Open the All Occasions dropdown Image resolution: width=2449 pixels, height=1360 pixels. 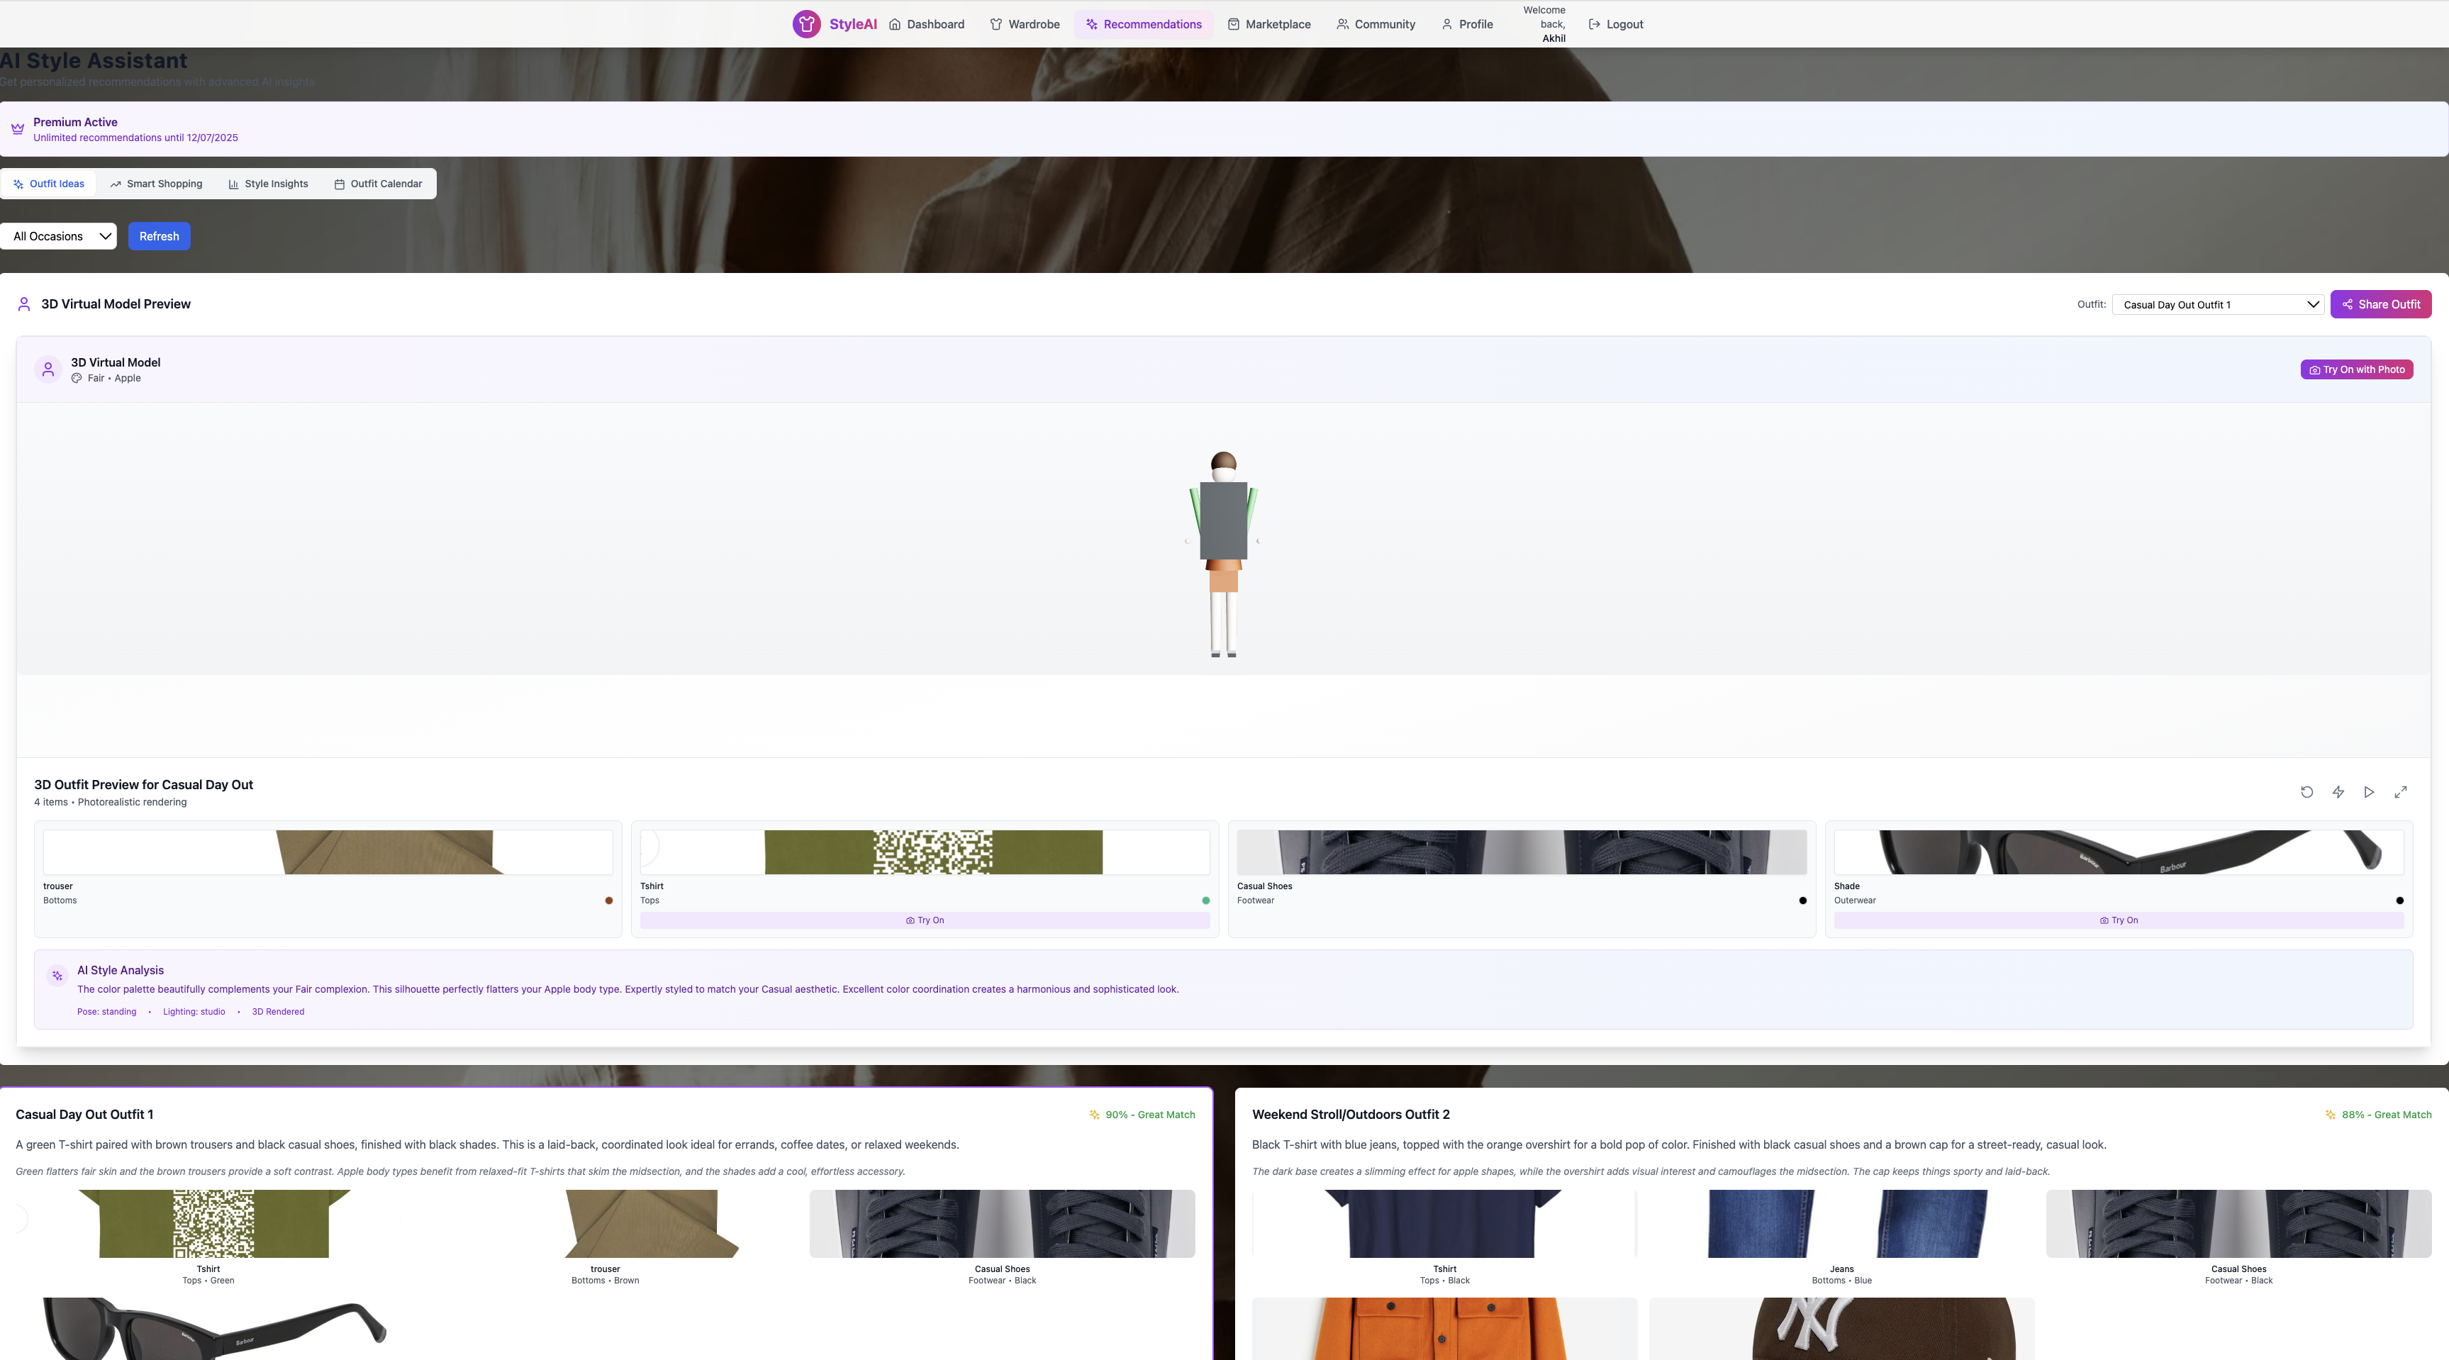point(60,236)
